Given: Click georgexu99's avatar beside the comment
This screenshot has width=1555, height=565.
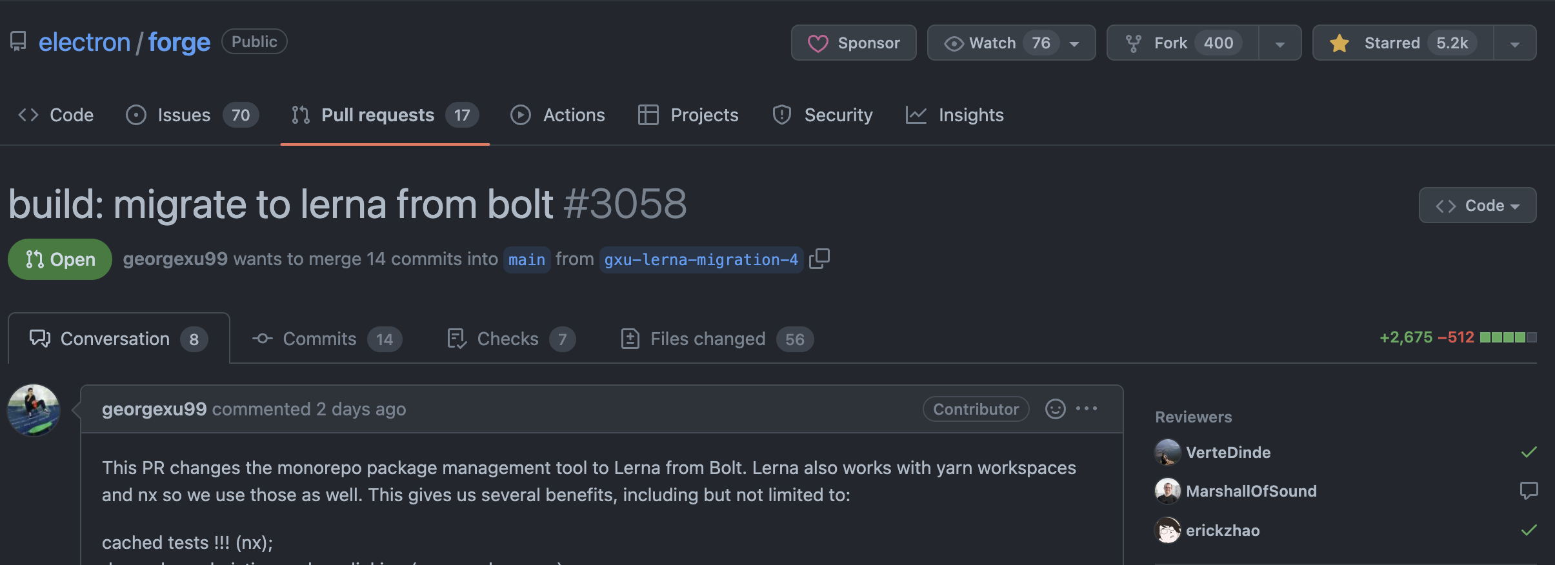Looking at the screenshot, I should 34,410.
